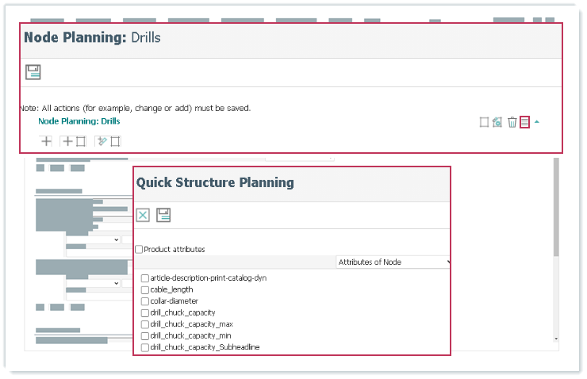The height and width of the screenshot is (379, 587).
Task: Check the cable_length attribute
Action: pos(145,289)
